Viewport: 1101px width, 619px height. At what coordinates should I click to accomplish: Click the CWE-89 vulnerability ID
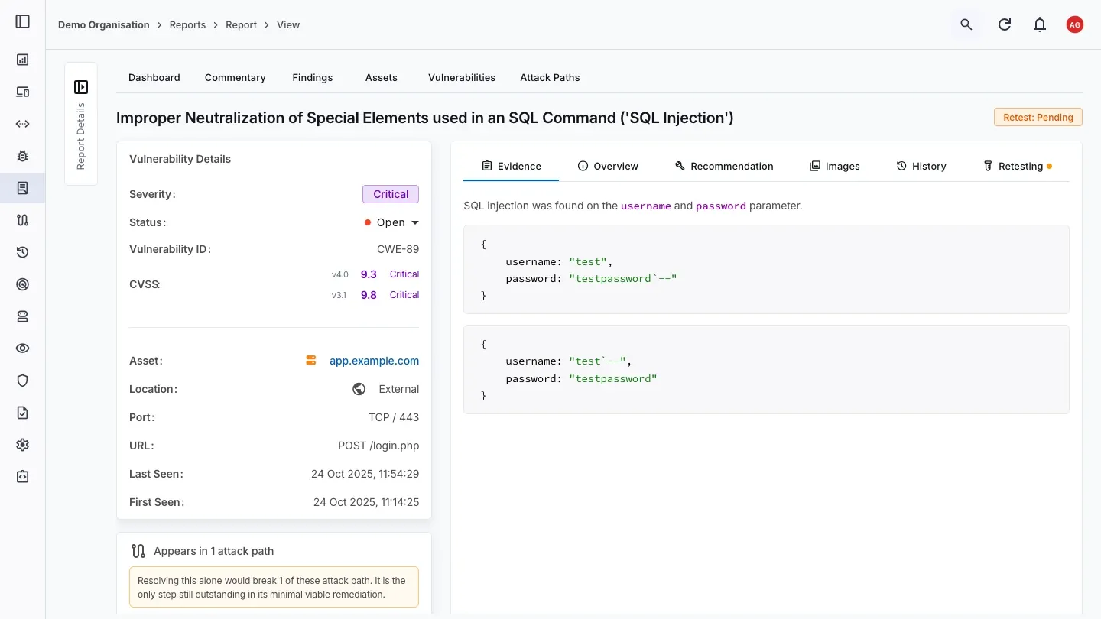coord(398,249)
